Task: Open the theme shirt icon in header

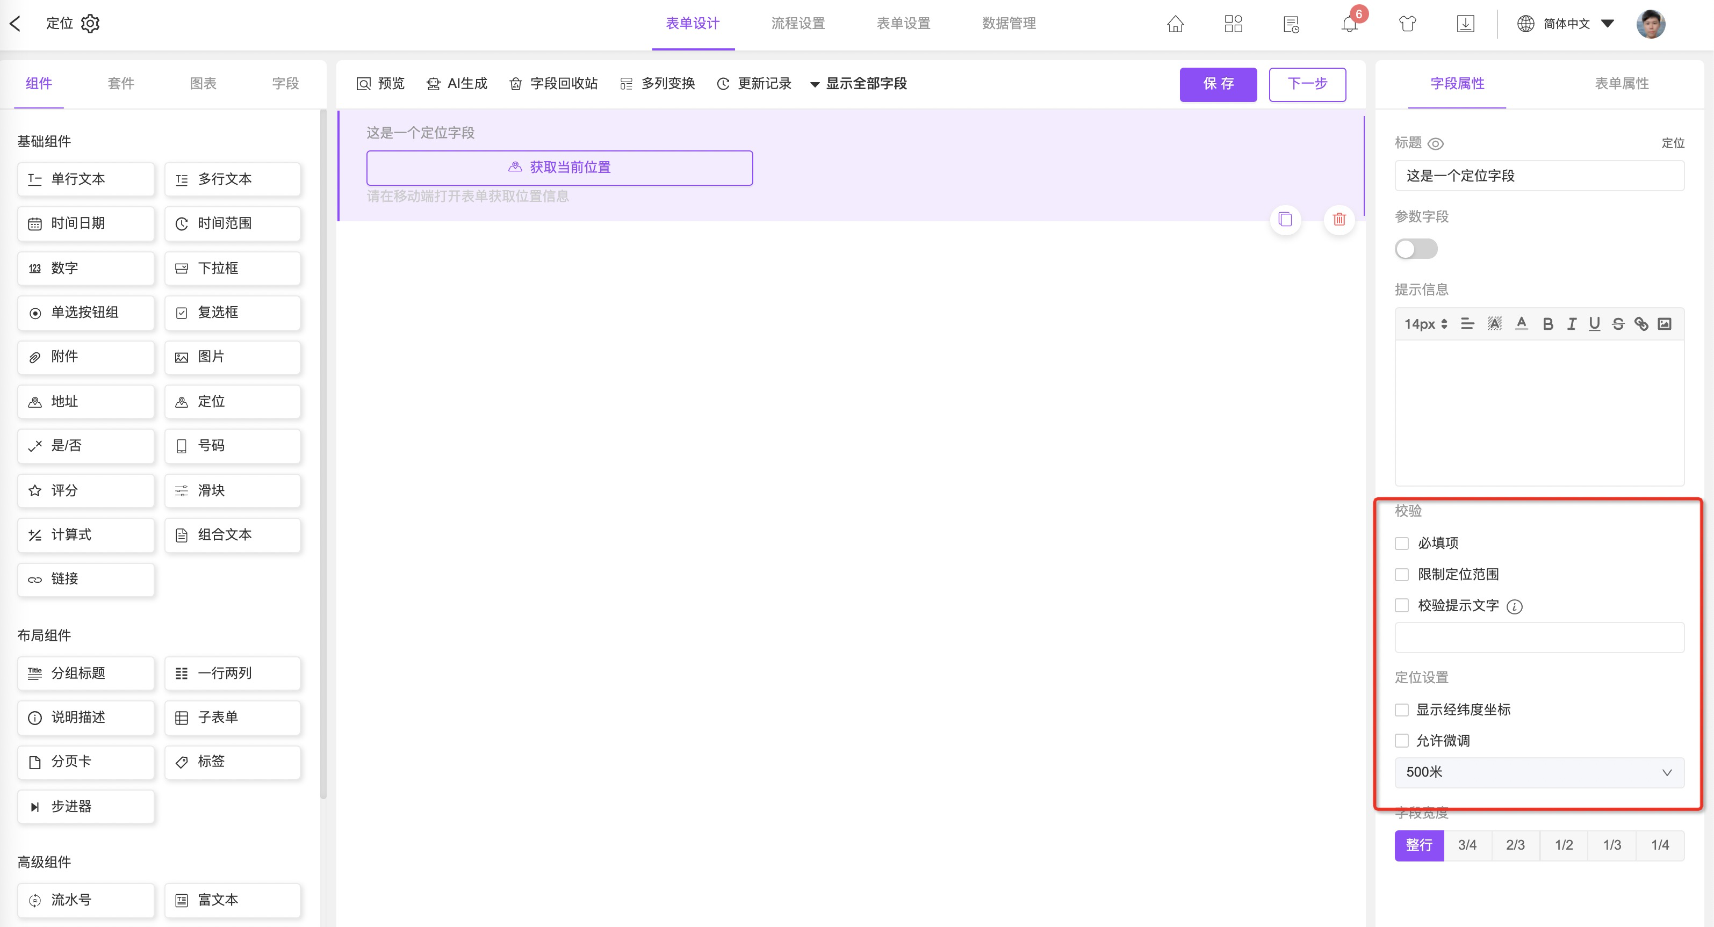Action: (x=1407, y=24)
